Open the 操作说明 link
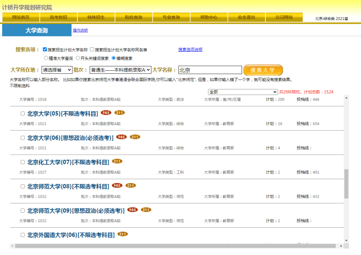The height and width of the screenshot is (255, 361). [80, 30]
